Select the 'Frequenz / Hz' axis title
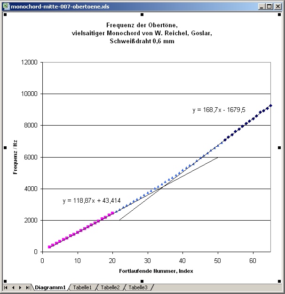Viewport: 285px width, 294px height. (16, 157)
